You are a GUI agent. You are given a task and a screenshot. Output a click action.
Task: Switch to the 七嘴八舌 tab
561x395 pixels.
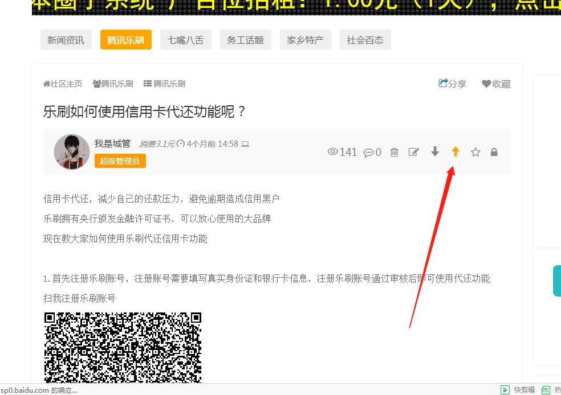click(x=185, y=40)
